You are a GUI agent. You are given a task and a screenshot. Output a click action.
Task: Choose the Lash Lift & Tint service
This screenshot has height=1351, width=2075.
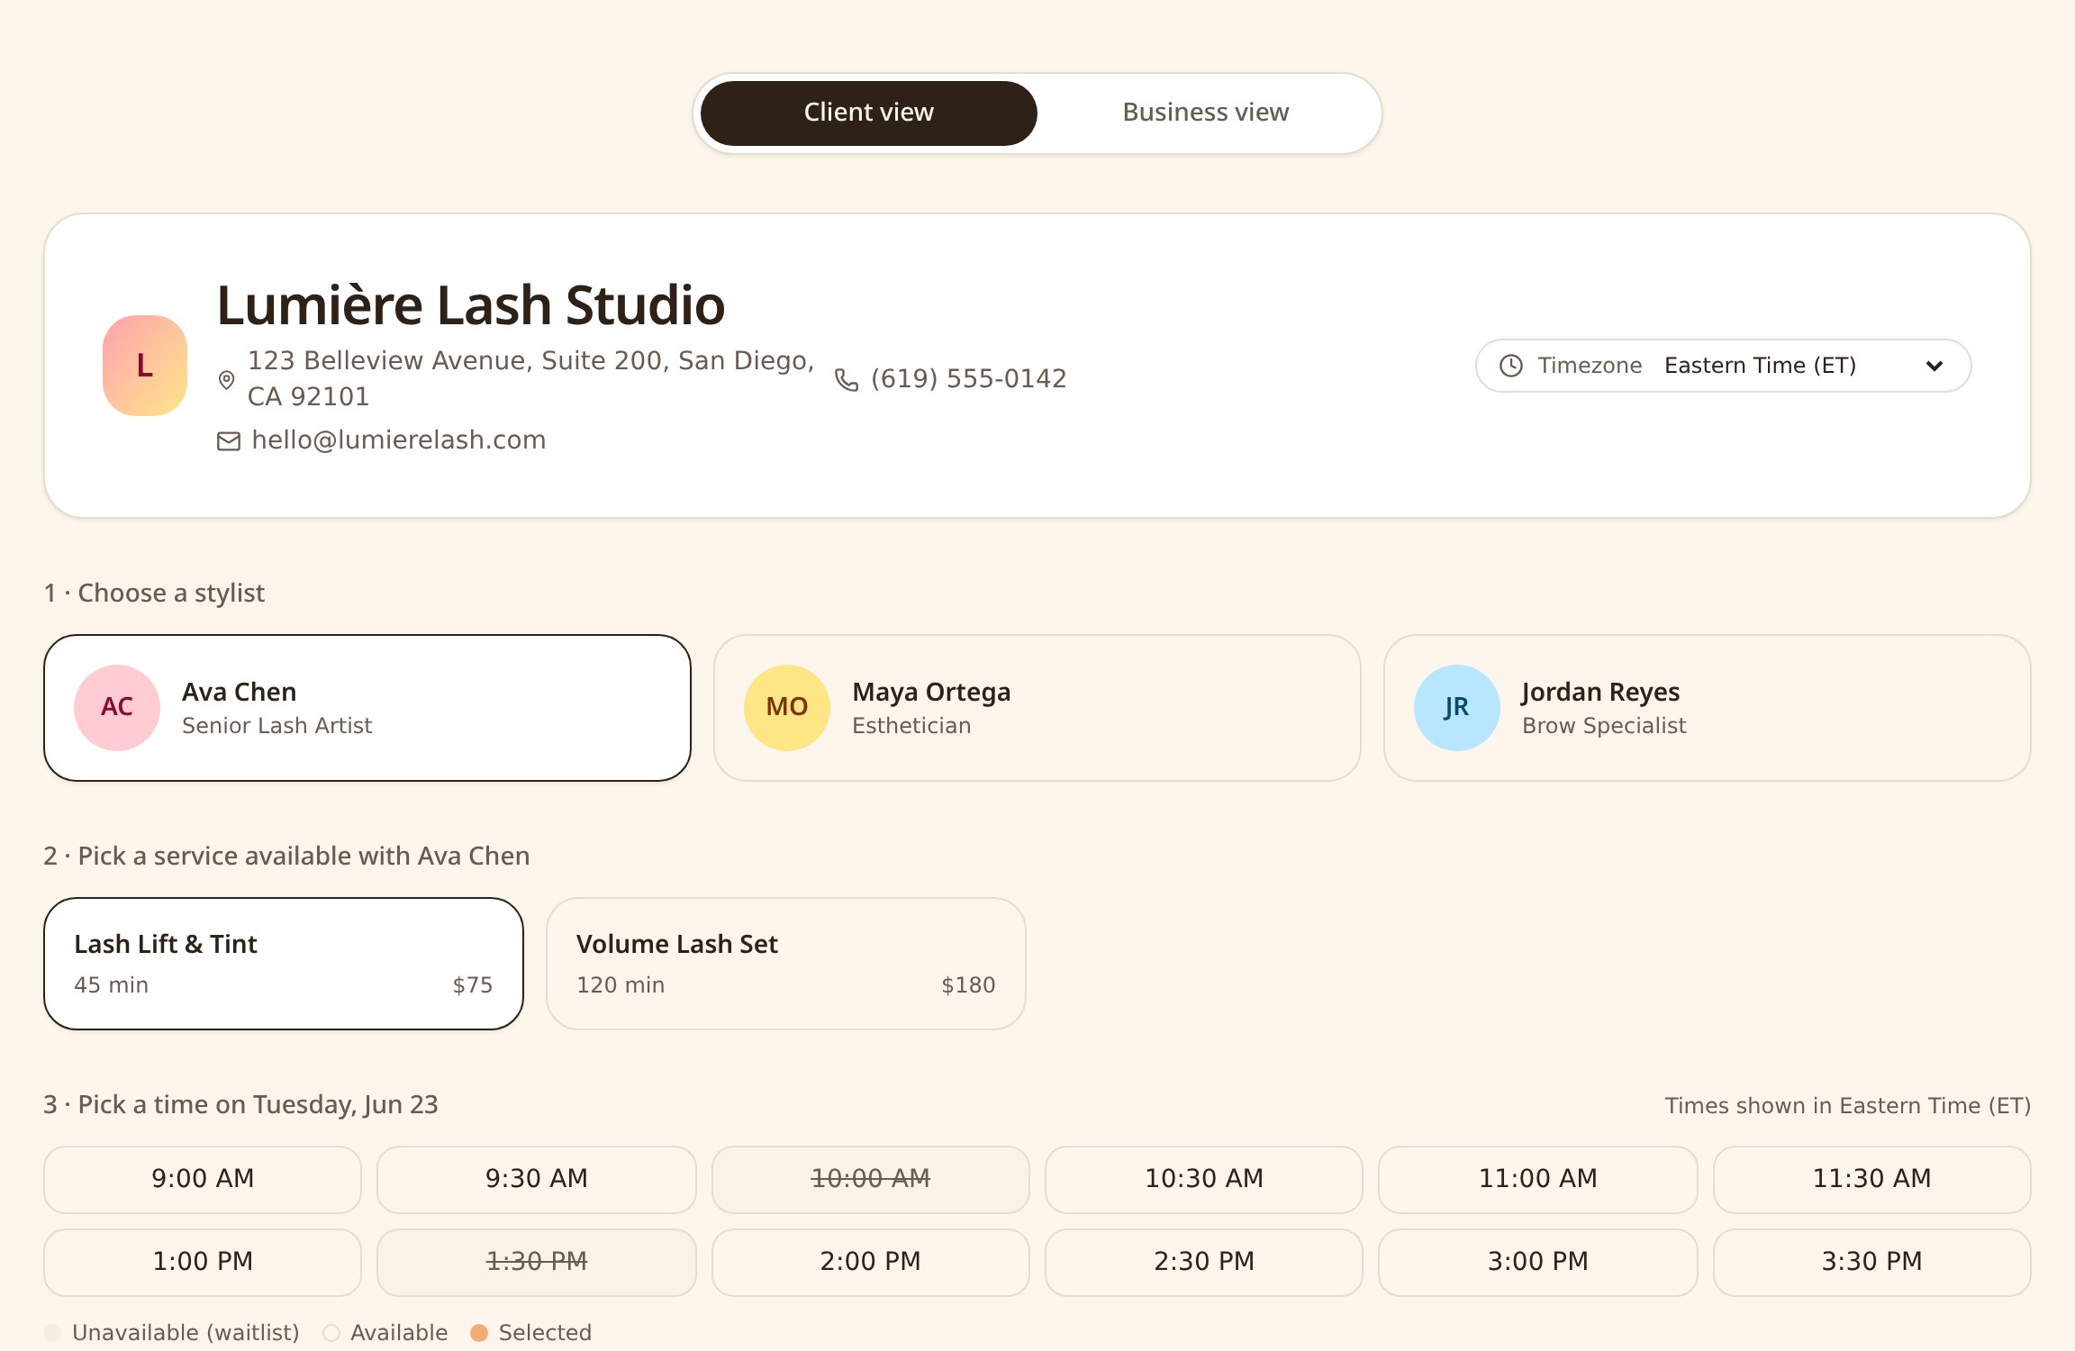[x=284, y=964]
